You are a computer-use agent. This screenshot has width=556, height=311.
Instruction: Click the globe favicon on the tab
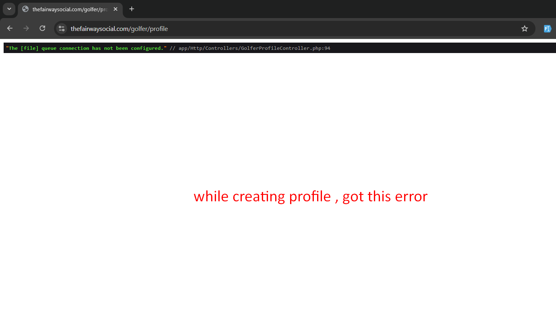tap(25, 9)
